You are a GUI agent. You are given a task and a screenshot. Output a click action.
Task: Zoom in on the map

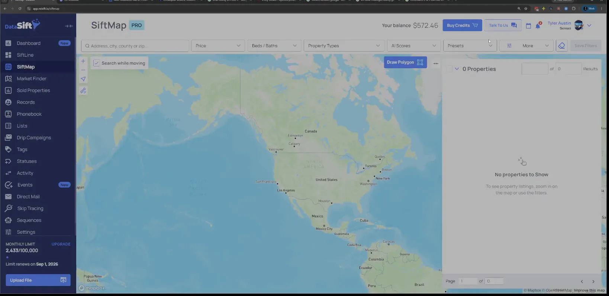coord(83,61)
